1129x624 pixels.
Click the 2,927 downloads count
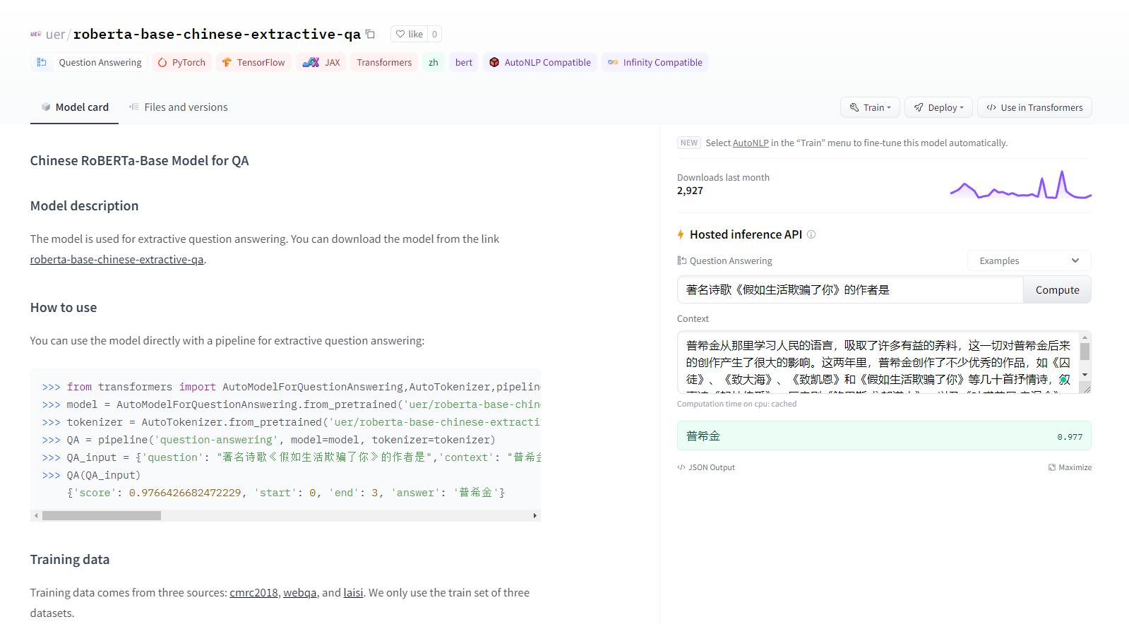coord(690,191)
